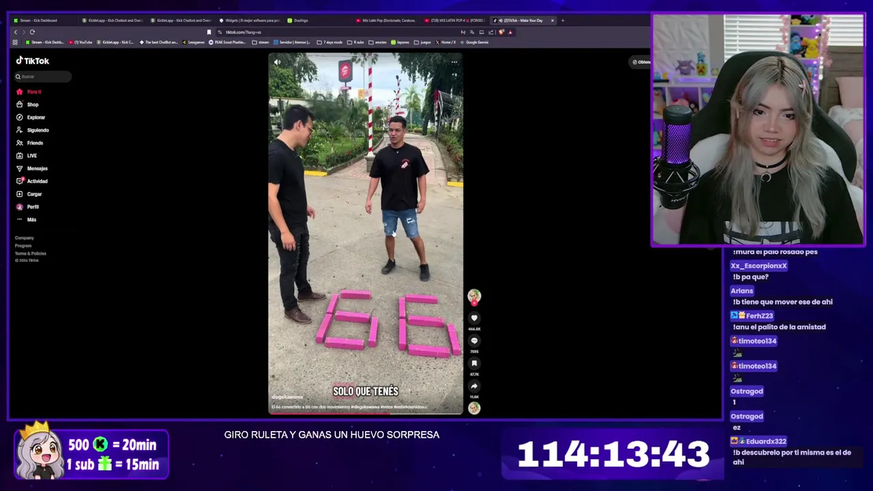Click the LIVE camera icon
873x491 pixels.
[x=19, y=155]
